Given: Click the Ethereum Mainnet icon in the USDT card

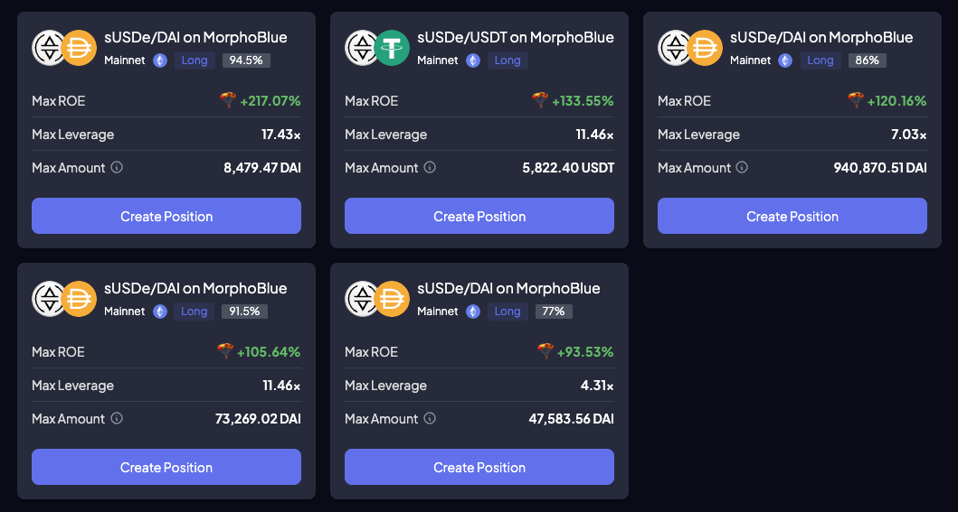Looking at the screenshot, I should click(x=473, y=61).
